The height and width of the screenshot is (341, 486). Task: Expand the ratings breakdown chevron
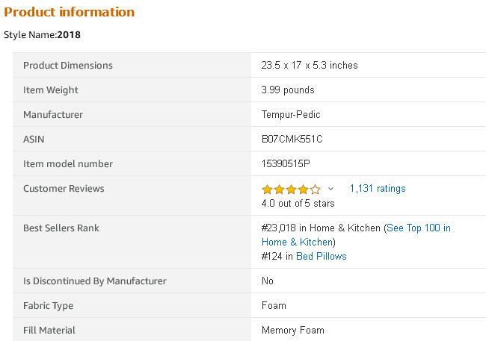pyautogui.click(x=330, y=189)
